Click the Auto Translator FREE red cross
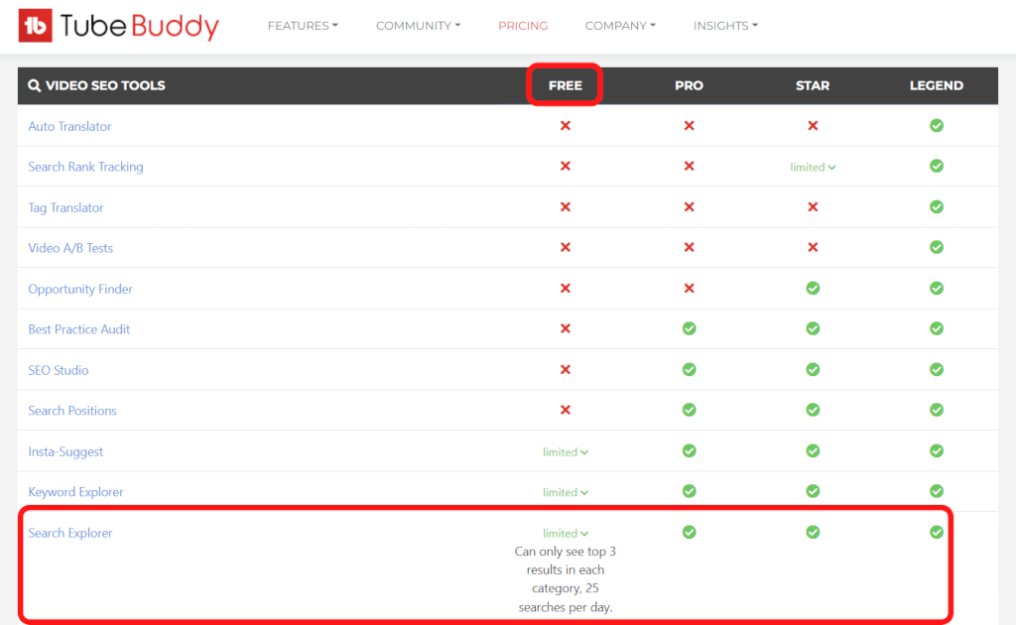This screenshot has width=1016, height=625. tap(565, 126)
